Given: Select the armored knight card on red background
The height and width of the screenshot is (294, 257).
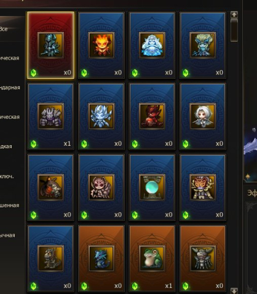Looking at the screenshot, I should [x=50, y=45].
